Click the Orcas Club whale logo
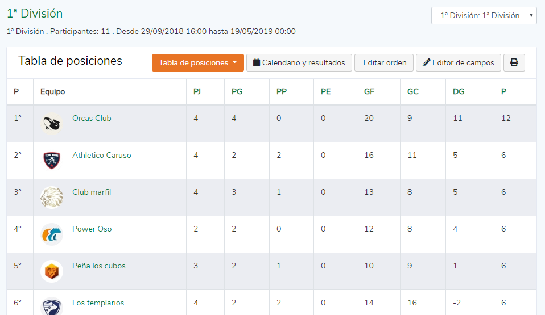 pos(52,124)
